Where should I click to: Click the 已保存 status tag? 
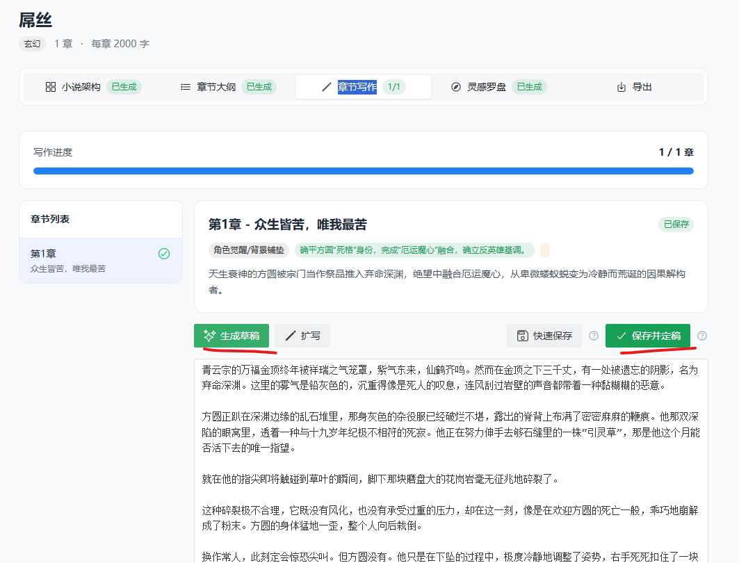675,225
